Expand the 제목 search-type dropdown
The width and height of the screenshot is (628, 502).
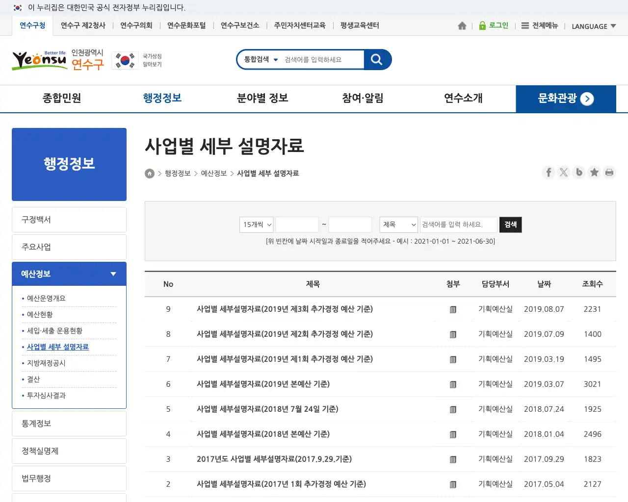pos(398,225)
